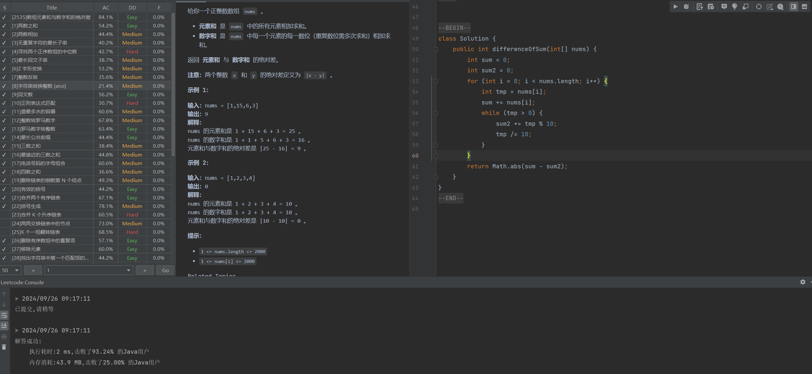The width and height of the screenshot is (812, 374).
Task: Toggle scroll-to-end in the console
Action: click(x=4, y=326)
